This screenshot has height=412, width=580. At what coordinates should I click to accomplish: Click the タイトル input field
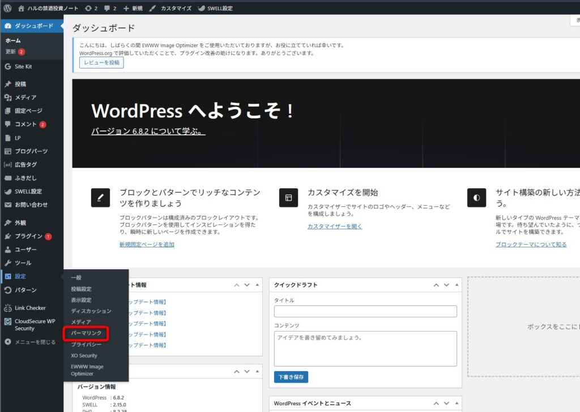(365, 311)
